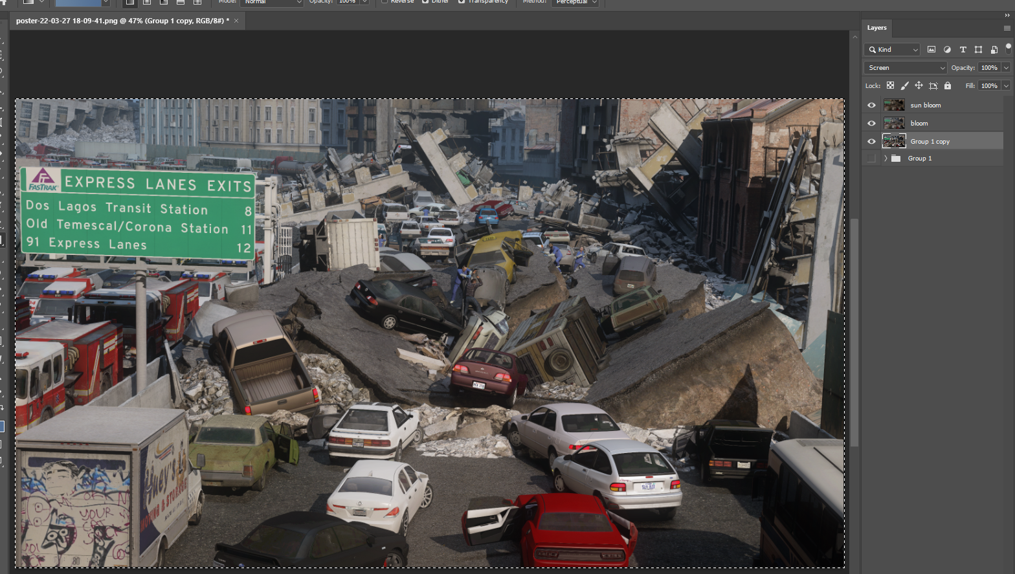Close the poster document tab
The width and height of the screenshot is (1015, 574).
pyautogui.click(x=236, y=21)
